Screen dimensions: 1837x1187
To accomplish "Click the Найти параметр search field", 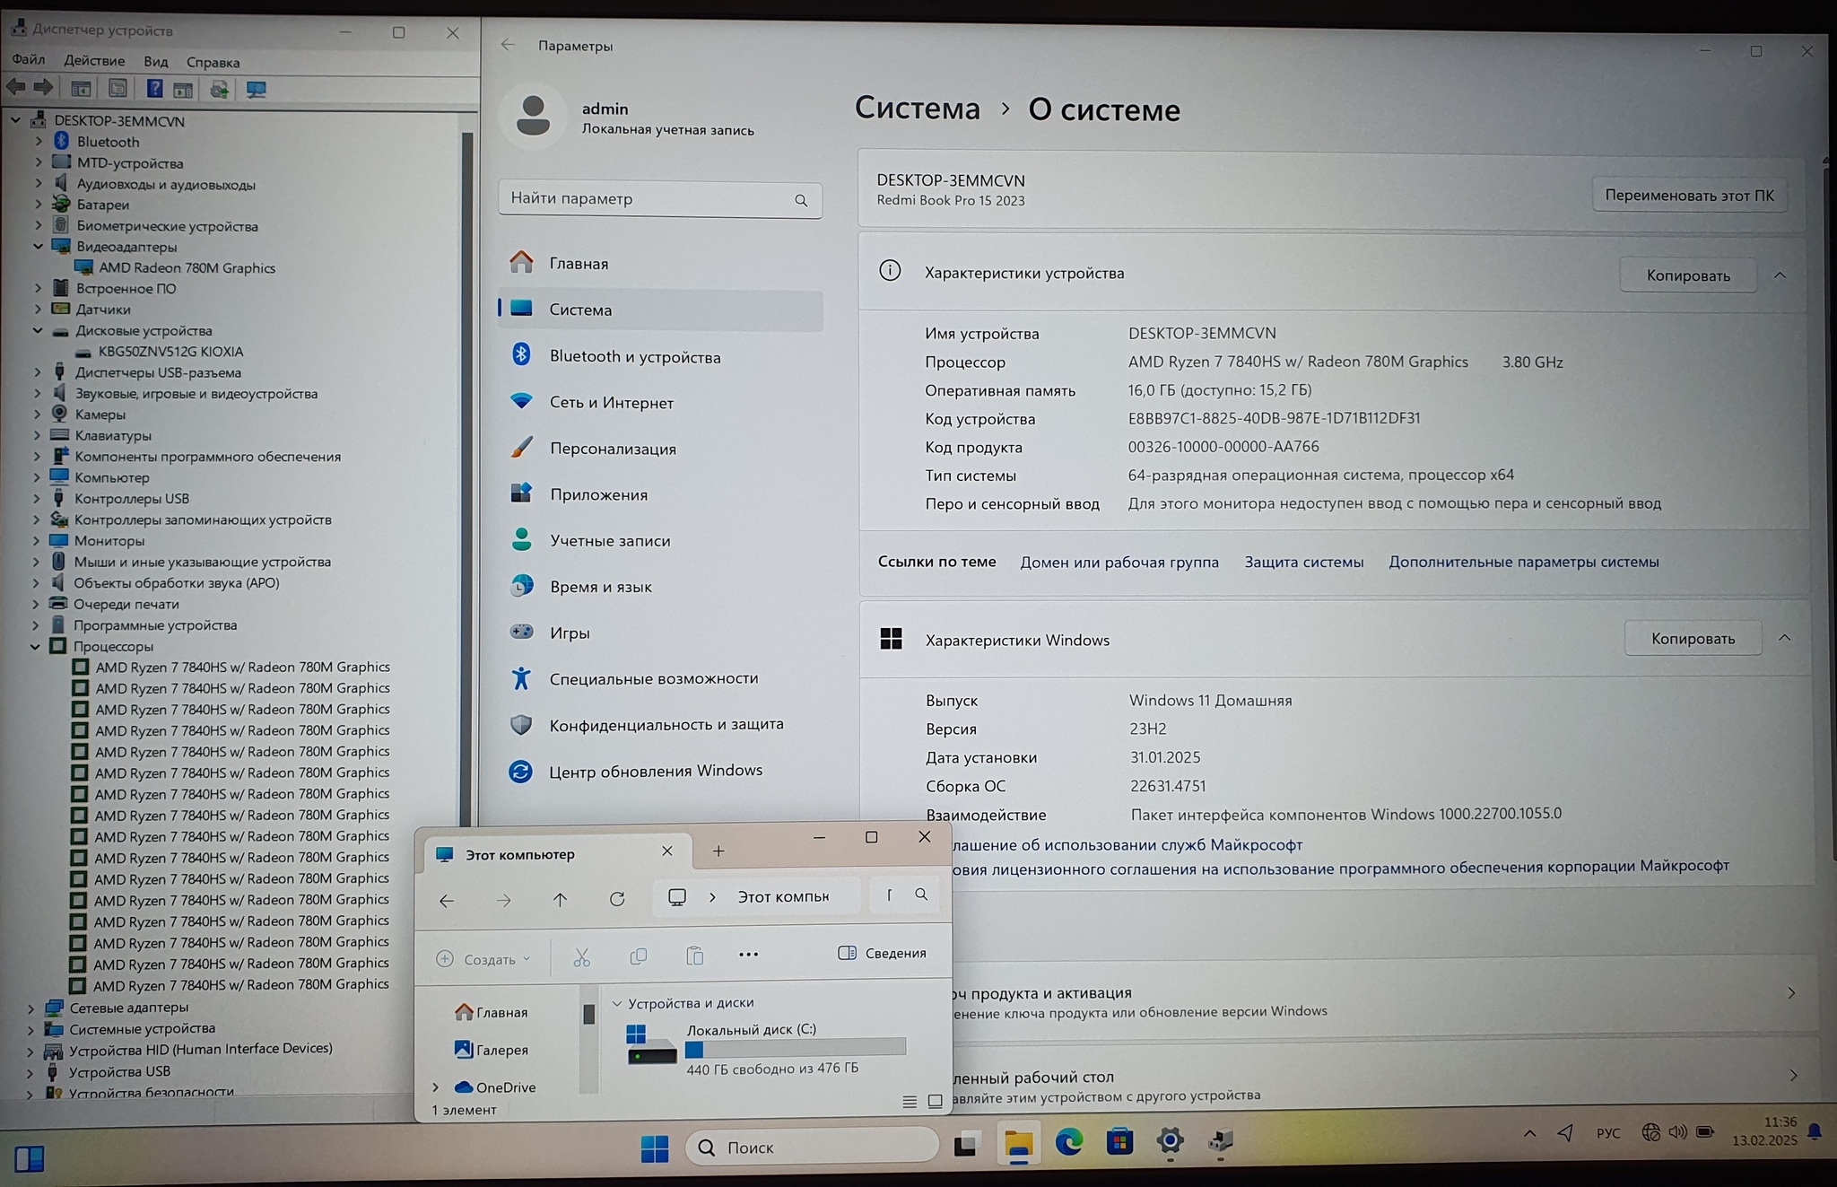I will pos(646,198).
